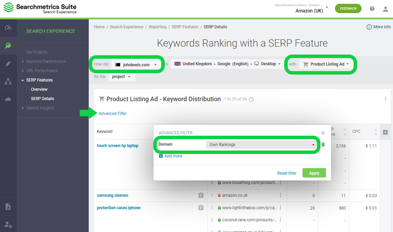Open the sitemap structure icon in left rail
The height and width of the screenshot is (232, 393).
[x=8, y=81]
